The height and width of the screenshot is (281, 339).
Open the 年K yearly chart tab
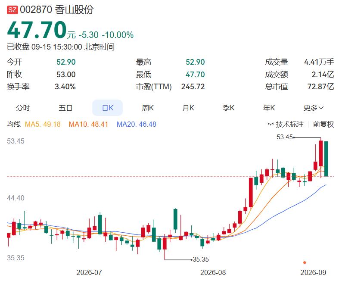269,108
